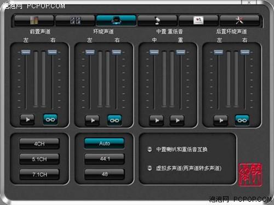Image resolution: width=274 pixels, height=205 pixels.
Task: Click the rear surround (后置环绕声道) left slider handle
Action: point(219,52)
